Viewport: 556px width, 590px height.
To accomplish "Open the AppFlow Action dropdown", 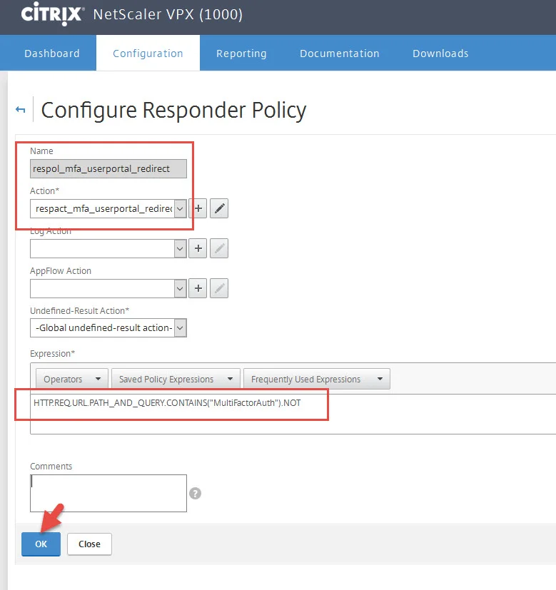I will click(181, 289).
